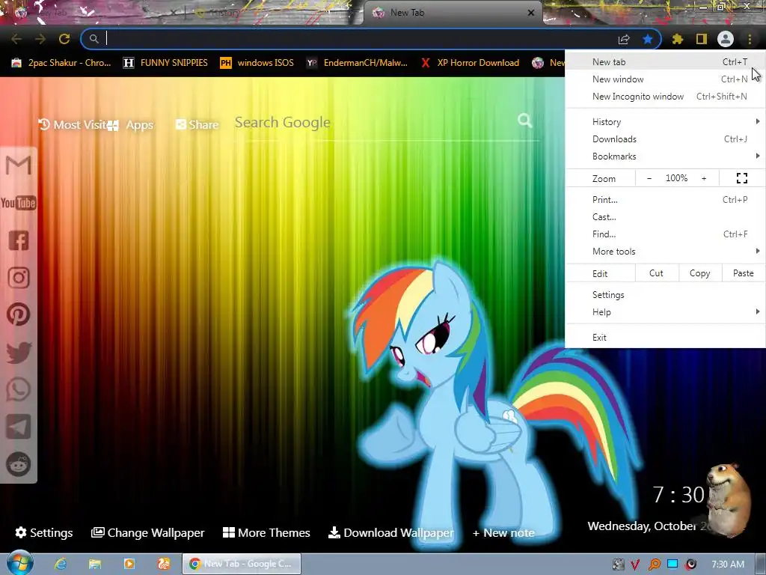Open Downloads from the menu
The width and height of the screenshot is (766, 575).
click(x=665, y=139)
